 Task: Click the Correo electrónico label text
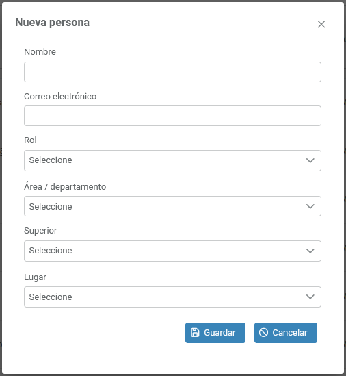tap(60, 96)
